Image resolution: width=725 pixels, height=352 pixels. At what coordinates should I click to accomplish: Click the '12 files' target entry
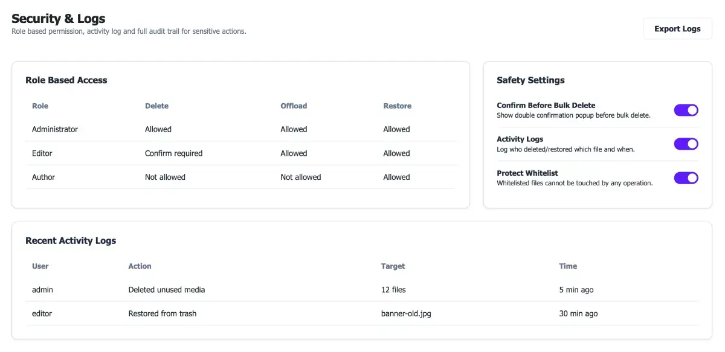point(393,290)
